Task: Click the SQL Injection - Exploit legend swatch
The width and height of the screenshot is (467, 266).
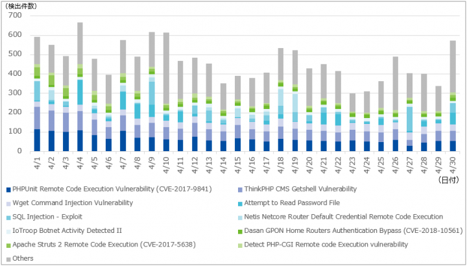Action: pos(8,217)
